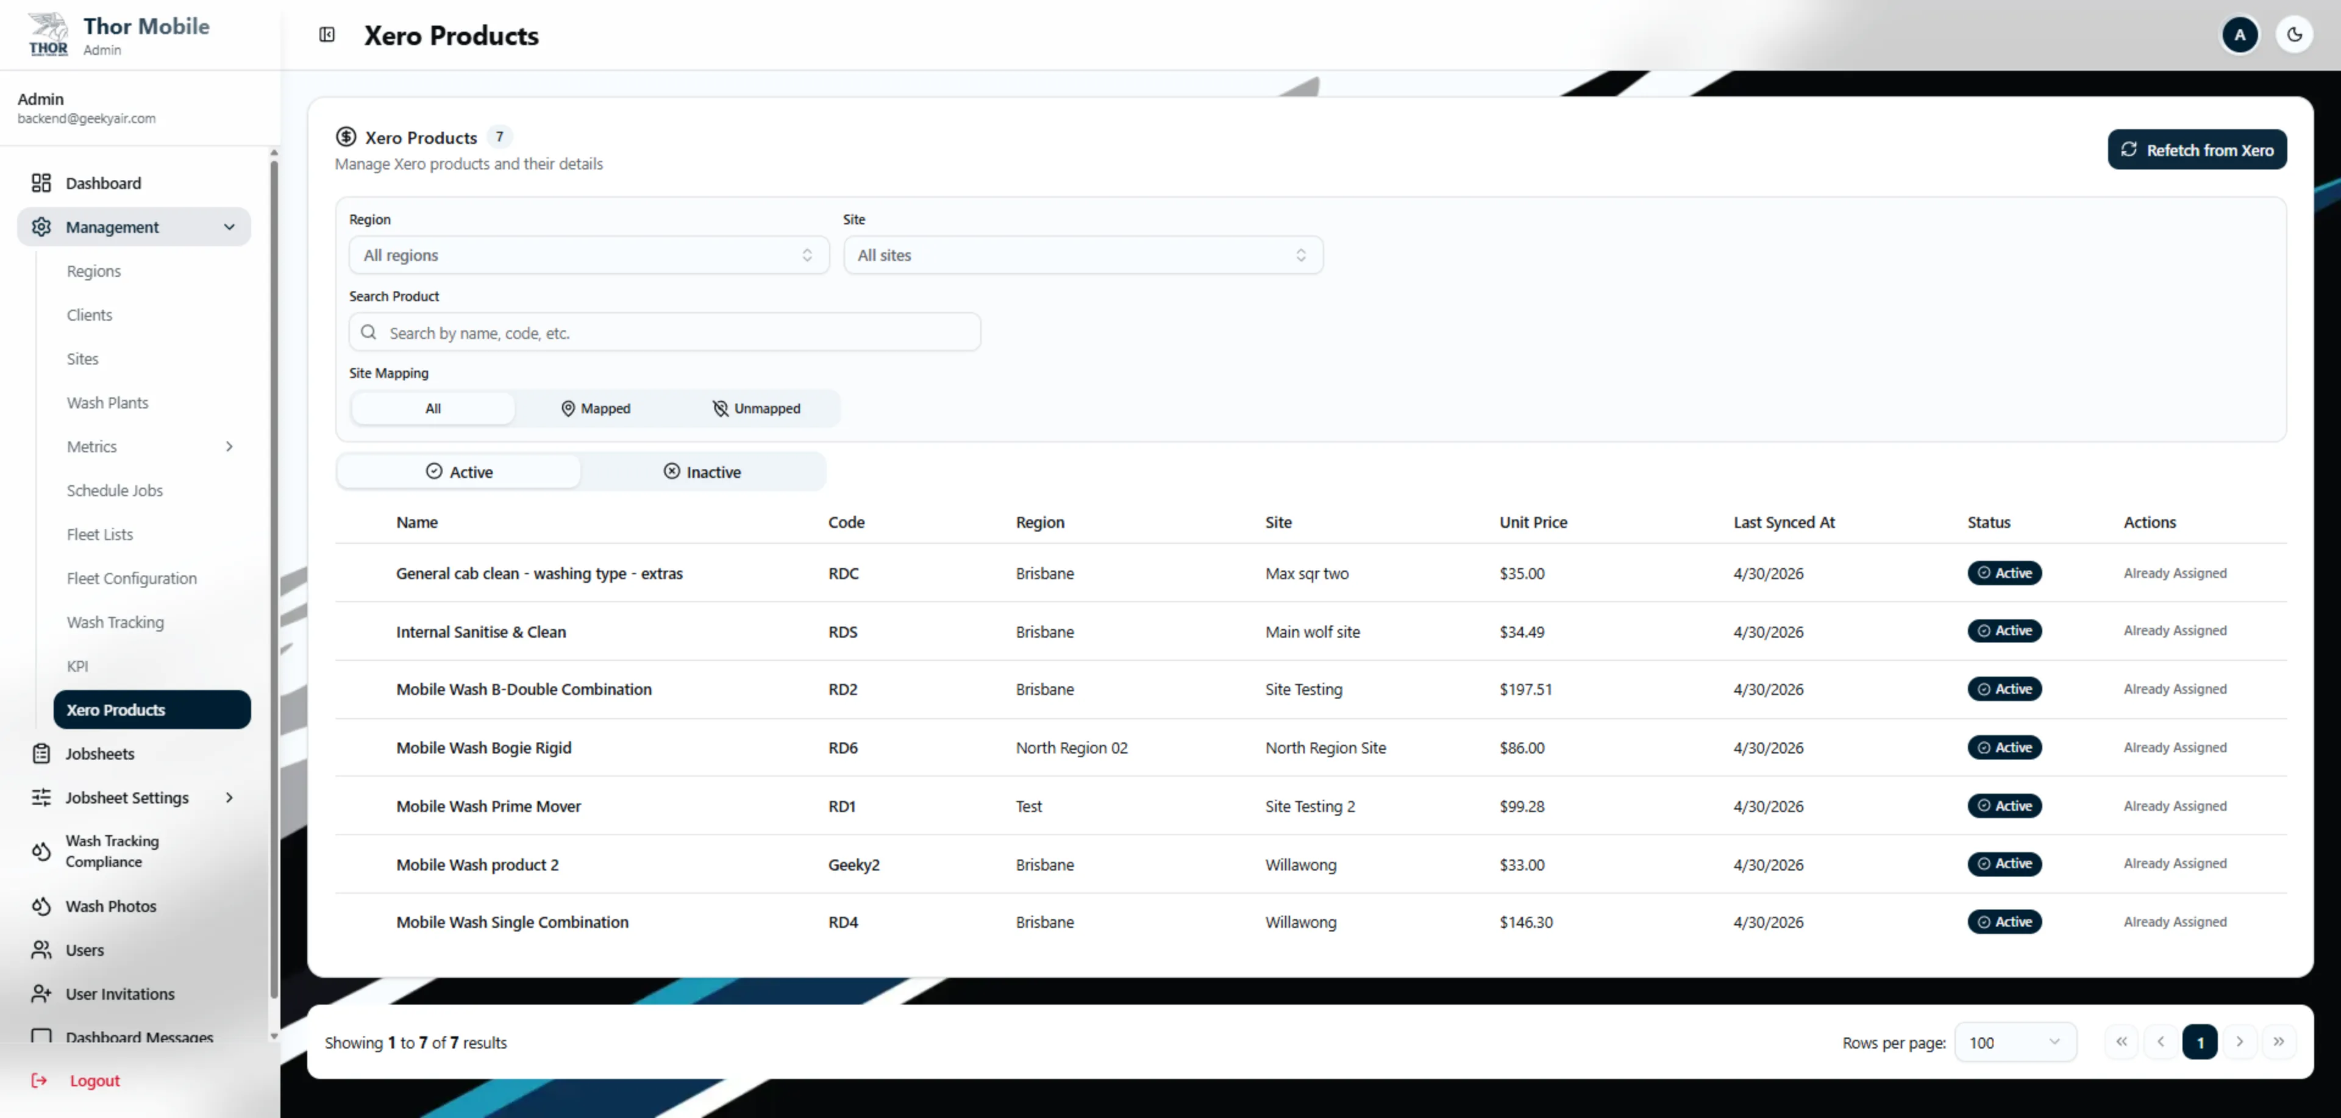Open the All regions dropdown
Viewport: 2341px width, 1118px height.
(589, 254)
